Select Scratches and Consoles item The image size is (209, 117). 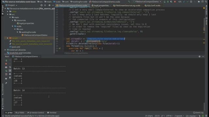pos(19,53)
